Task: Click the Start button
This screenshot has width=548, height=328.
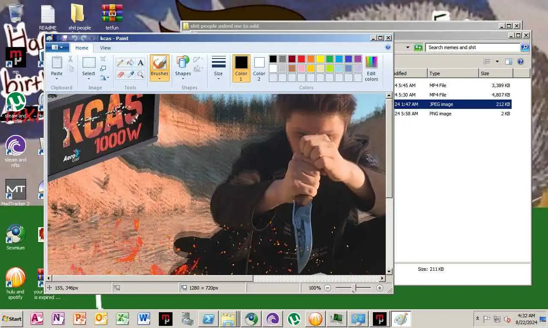Action: pyautogui.click(x=12, y=319)
